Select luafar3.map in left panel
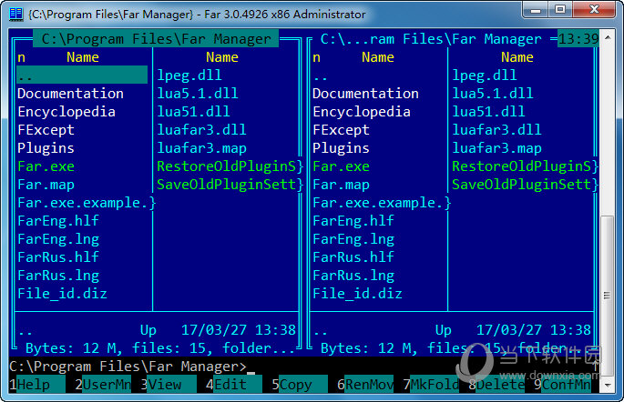The image size is (624, 402). coord(201,148)
